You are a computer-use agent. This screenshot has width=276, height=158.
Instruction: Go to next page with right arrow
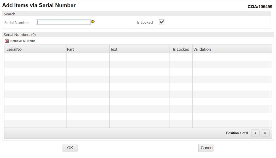pos(265,133)
